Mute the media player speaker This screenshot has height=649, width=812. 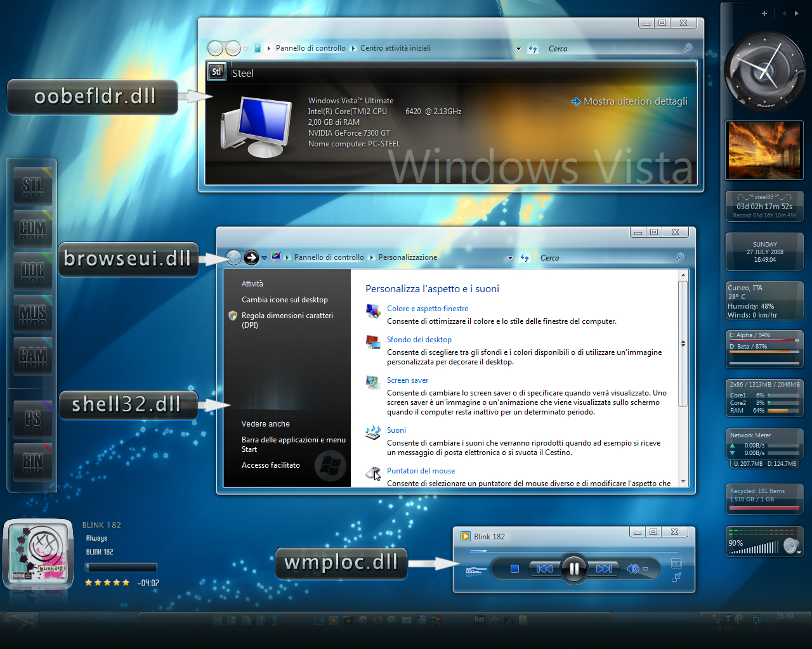pyautogui.click(x=632, y=569)
